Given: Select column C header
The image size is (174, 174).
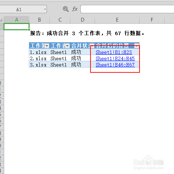Looking at the screenshot, I should 60,20.
